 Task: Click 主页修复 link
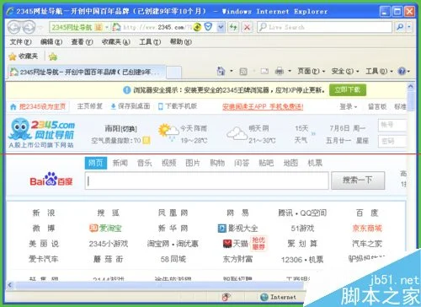pyautogui.click(x=89, y=106)
